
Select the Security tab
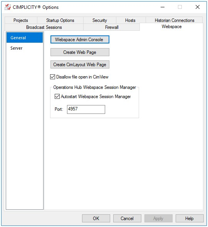tap(100, 20)
